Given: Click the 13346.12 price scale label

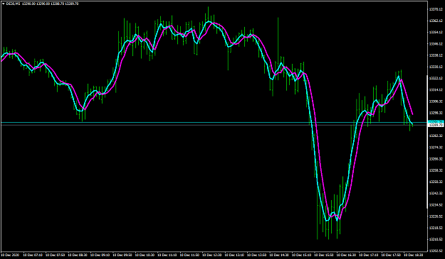Looking at the screenshot, I should pyautogui.click(x=436, y=44).
